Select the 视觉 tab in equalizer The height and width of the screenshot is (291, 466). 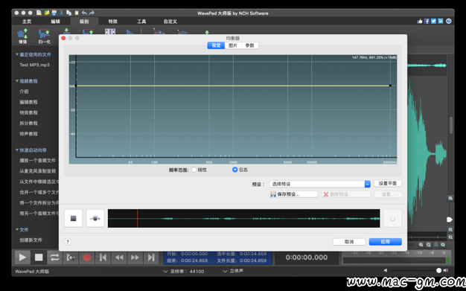(216, 45)
